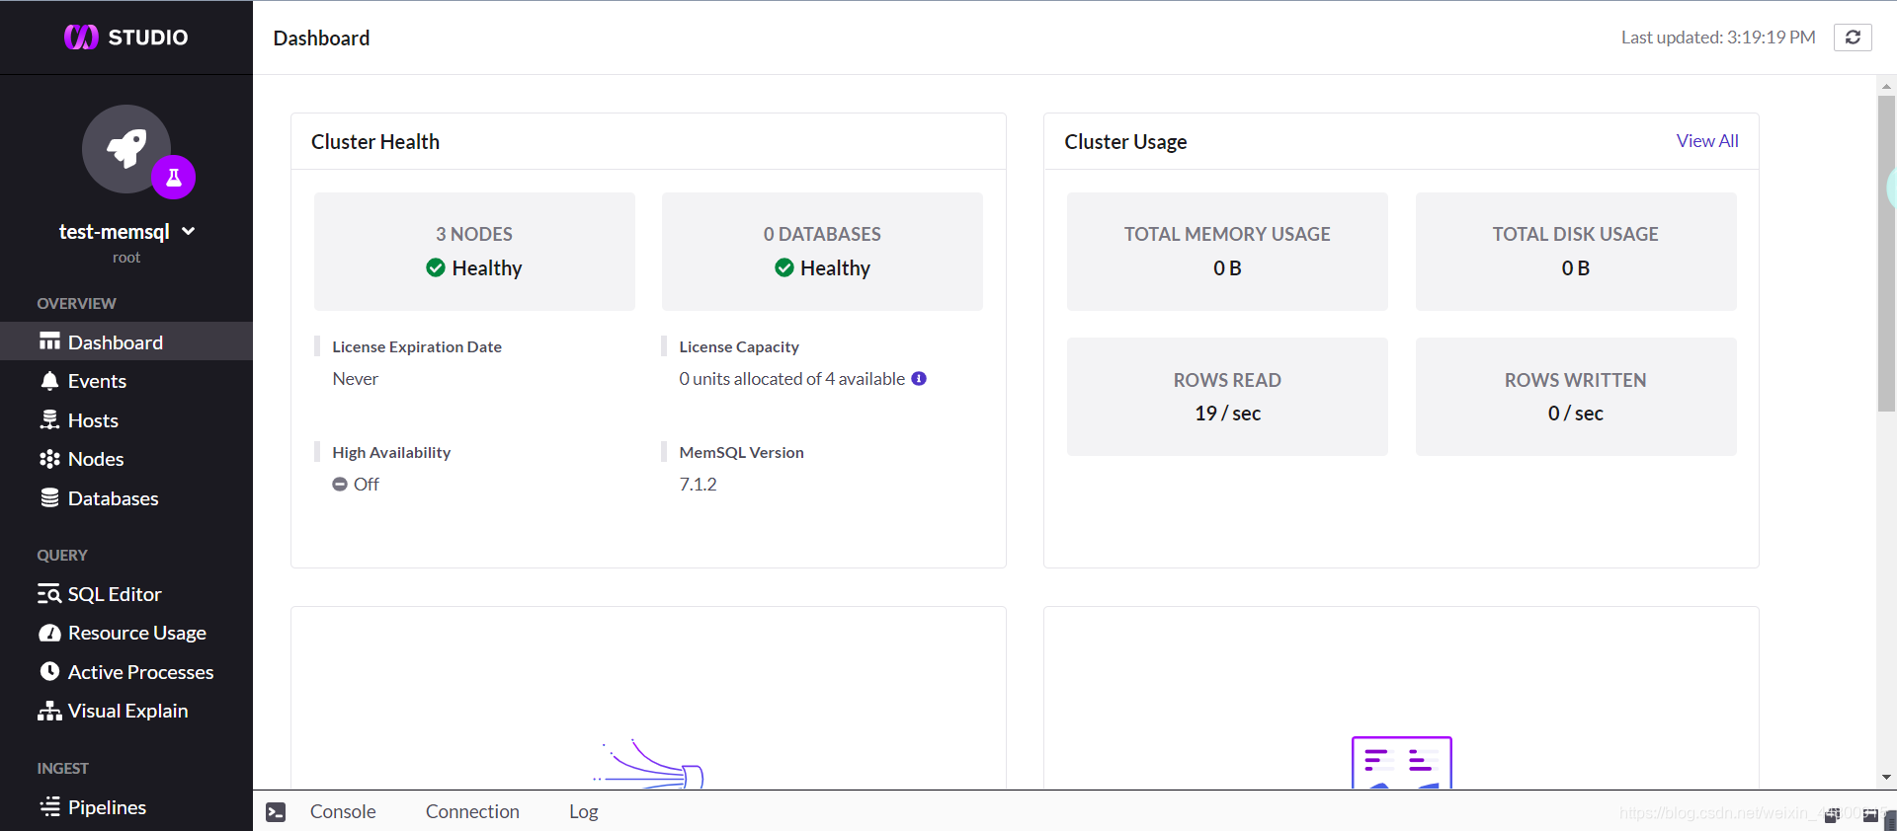
Task: Click the Dashboard page title
Action: [x=321, y=38]
